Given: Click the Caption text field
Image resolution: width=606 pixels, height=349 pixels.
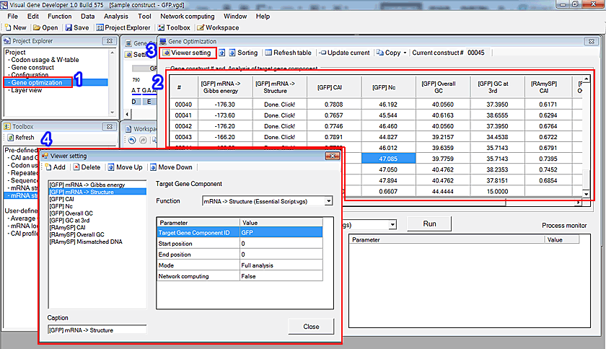Looking at the screenshot, I should [x=97, y=330].
